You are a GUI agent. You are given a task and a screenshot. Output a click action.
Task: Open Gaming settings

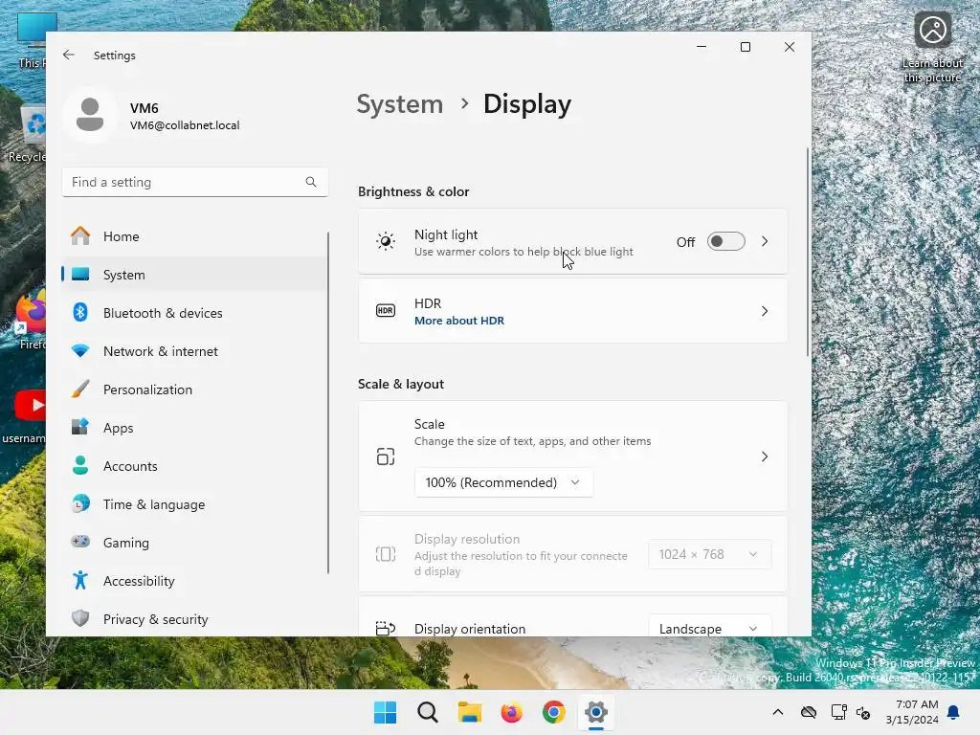195,543
